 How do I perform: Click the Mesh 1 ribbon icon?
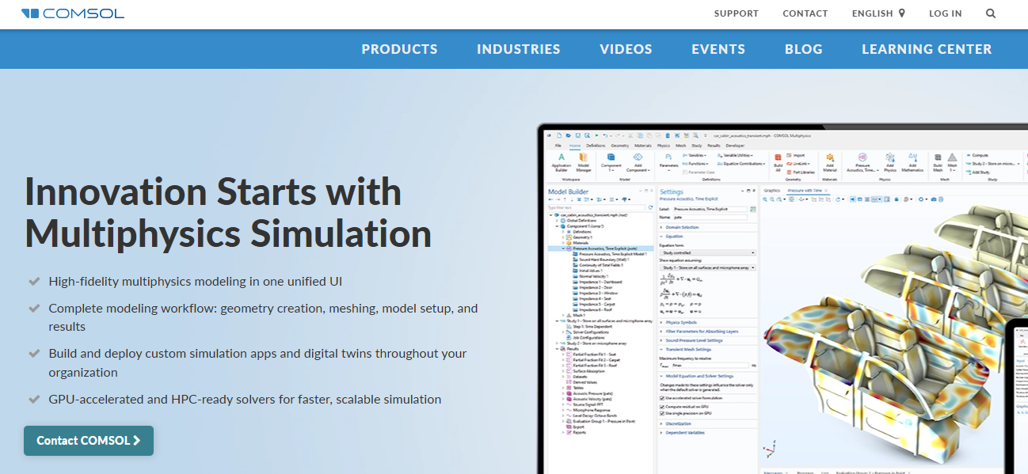point(952,162)
